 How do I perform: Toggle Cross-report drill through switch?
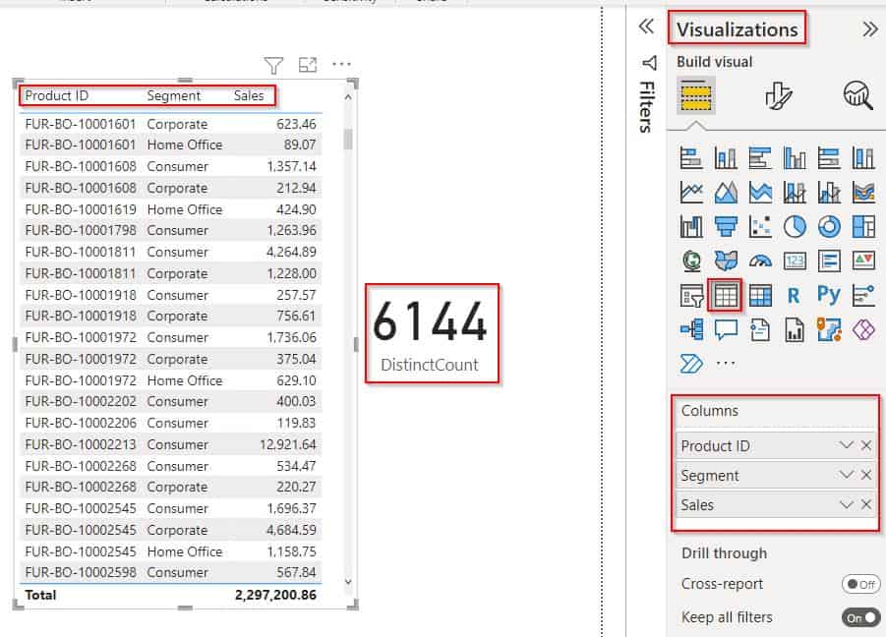(860, 584)
